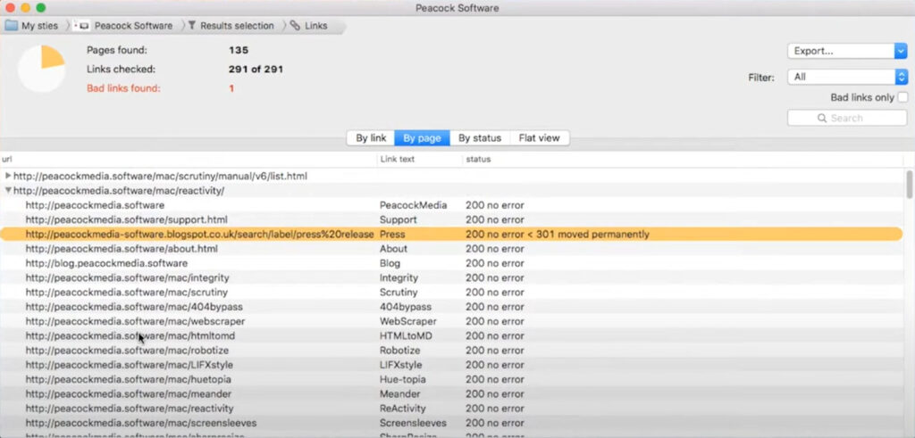Switch to By status view
Image resolution: width=915 pixels, height=438 pixels.
480,138
